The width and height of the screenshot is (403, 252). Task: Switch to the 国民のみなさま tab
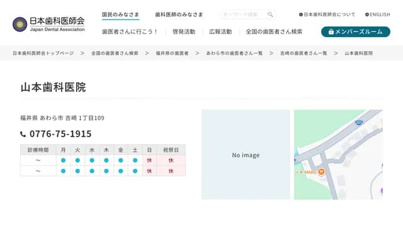point(120,14)
